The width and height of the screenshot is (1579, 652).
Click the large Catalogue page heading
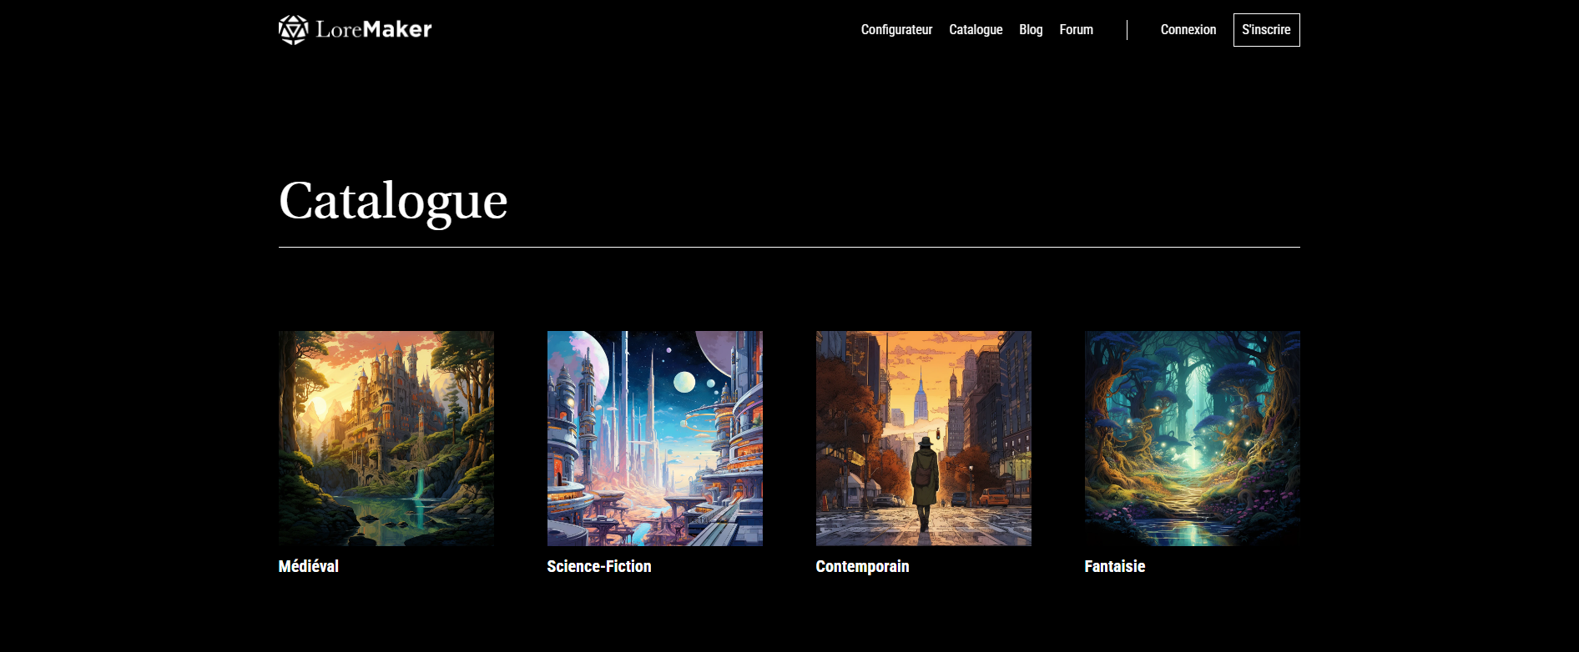click(x=393, y=202)
